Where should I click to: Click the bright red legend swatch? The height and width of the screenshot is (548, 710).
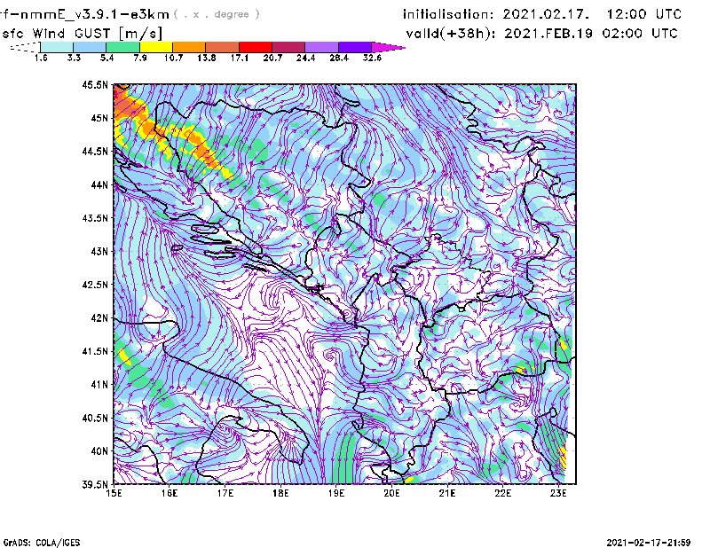[256, 47]
